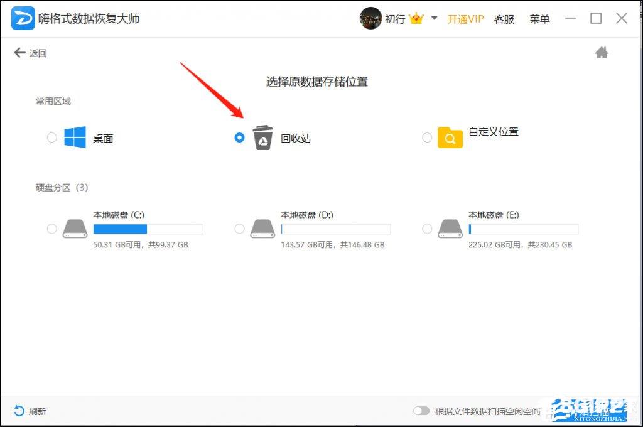Viewport: 643px width, 427px height.
Task: Toggle 根据文件数据扫描空闲空间 switch
Action: (421, 411)
